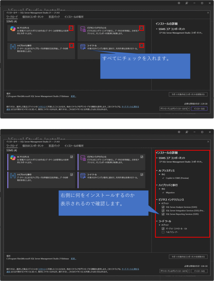Collapse the ハイブリッドと移行 details section
The width and height of the screenshot is (214, 281).
tap(157, 185)
